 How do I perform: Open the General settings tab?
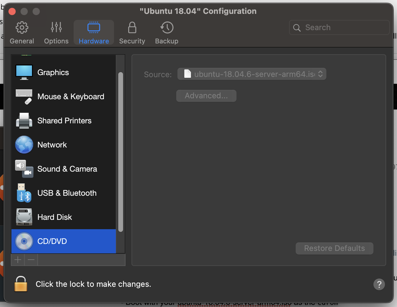[x=22, y=33]
